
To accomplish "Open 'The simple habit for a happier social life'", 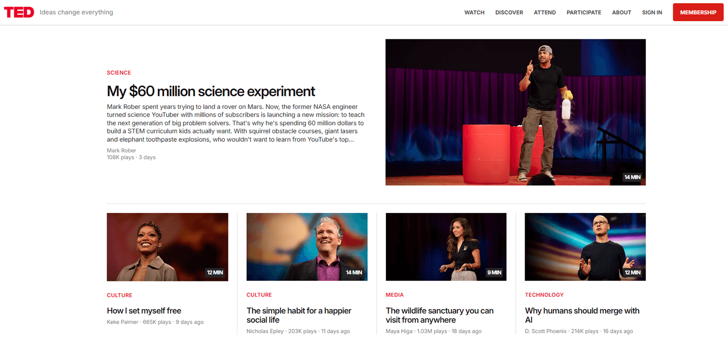I will [x=299, y=315].
